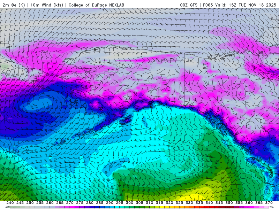The width and height of the screenshot is (279, 209).
Task: Click the 335 colorbar label
Action: coord(199,203)
